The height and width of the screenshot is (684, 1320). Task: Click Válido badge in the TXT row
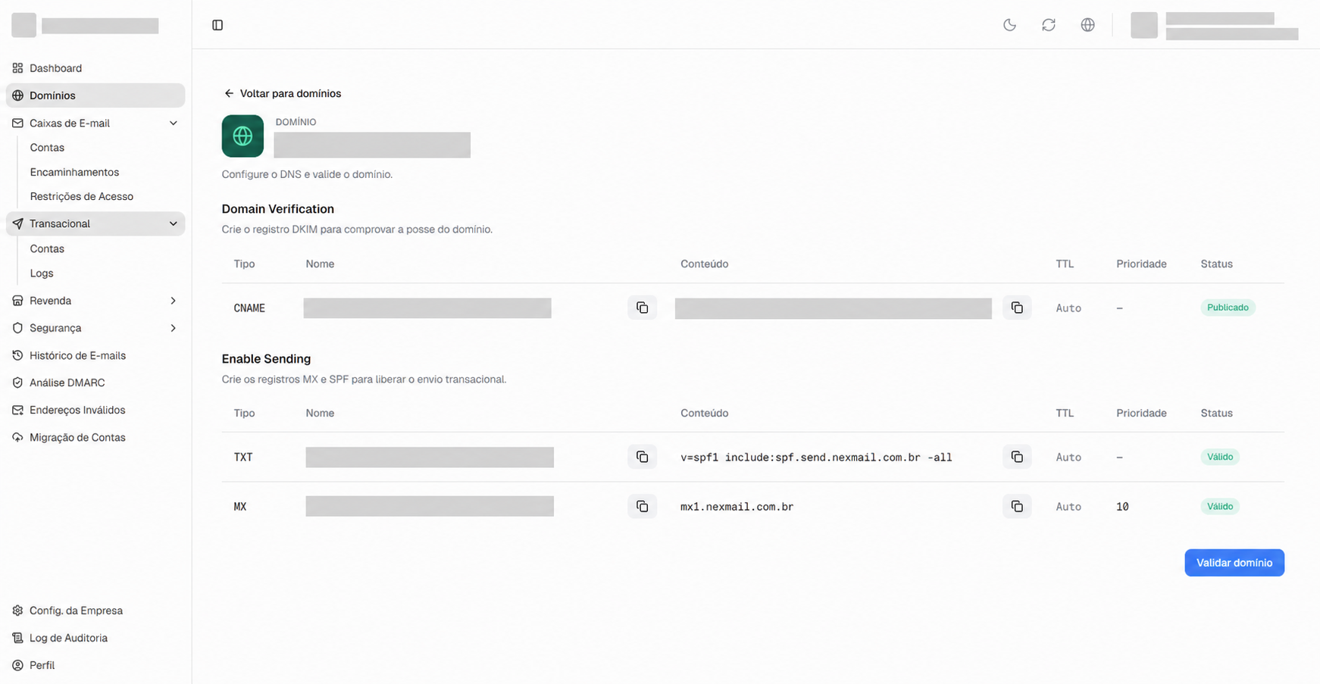(x=1220, y=457)
